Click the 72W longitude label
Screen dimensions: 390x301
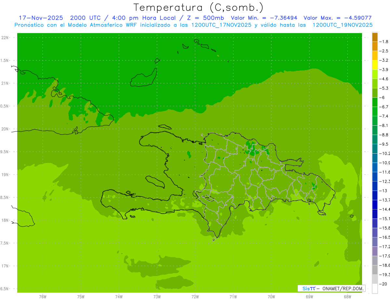195,297
